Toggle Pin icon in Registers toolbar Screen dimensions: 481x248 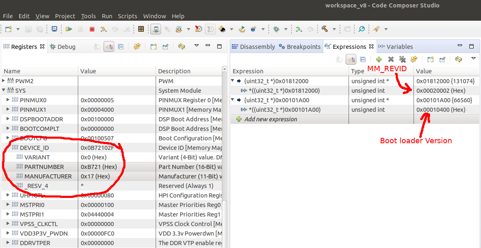click(x=166, y=47)
